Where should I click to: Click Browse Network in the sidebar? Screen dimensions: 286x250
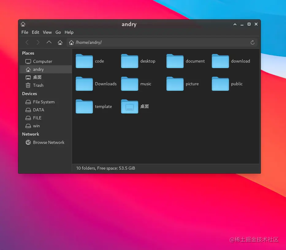click(46, 142)
